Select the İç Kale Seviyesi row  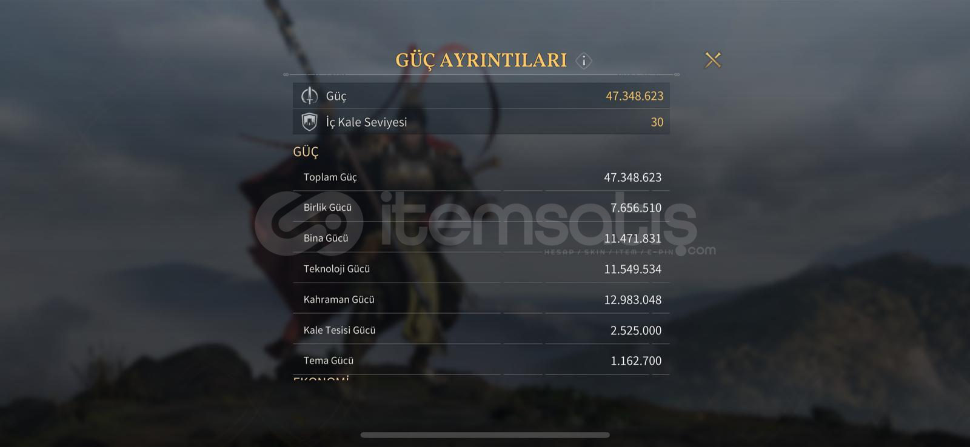(x=481, y=122)
